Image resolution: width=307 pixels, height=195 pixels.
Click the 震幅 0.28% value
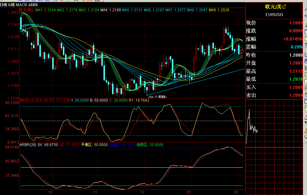[297, 47]
